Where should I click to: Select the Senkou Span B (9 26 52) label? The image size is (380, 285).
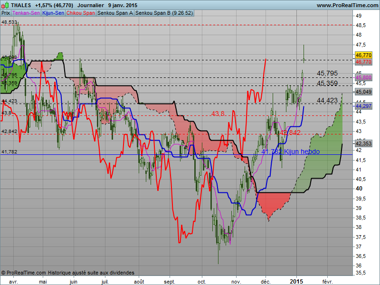coord(164,13)
